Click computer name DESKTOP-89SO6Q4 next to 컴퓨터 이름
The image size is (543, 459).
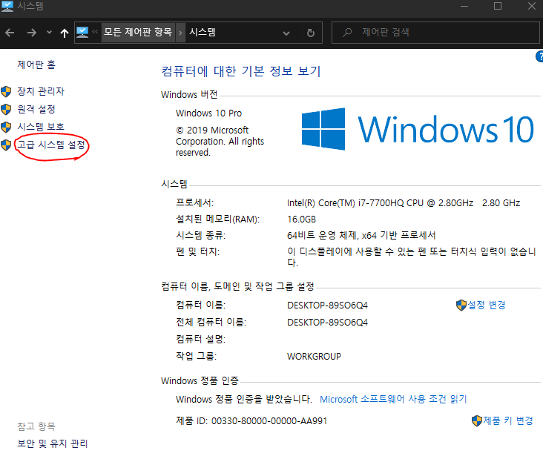tap(327, 306)
